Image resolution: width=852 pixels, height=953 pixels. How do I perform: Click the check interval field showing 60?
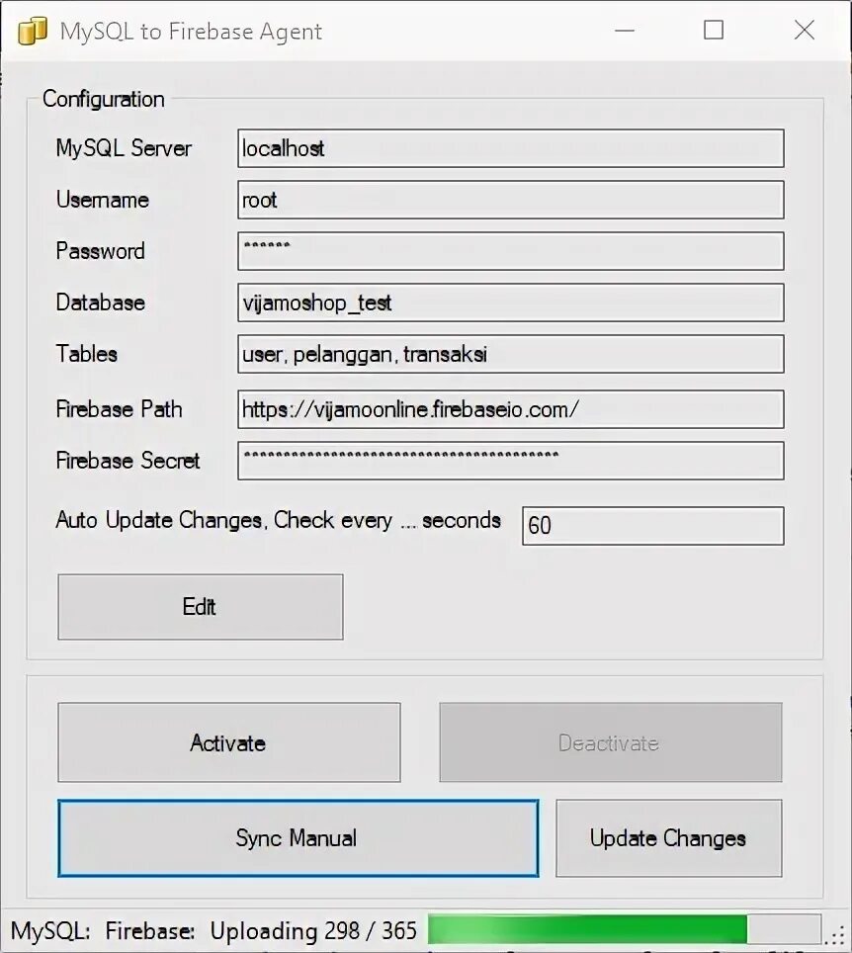pos(652,526)
